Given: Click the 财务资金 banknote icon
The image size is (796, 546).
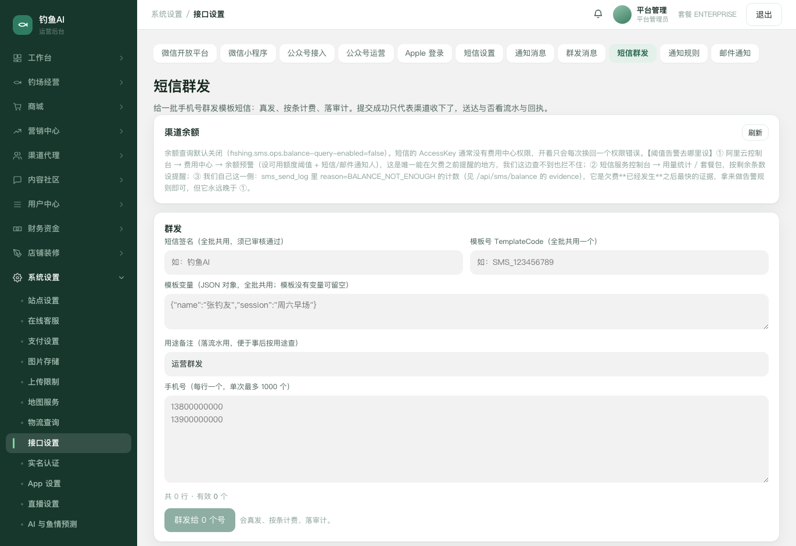Looking at the screenshot, I should click(x=17, y=229).
